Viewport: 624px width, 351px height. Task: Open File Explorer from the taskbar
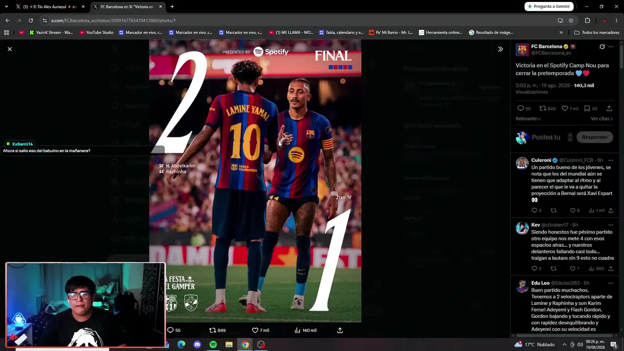(x=229, y=345)
